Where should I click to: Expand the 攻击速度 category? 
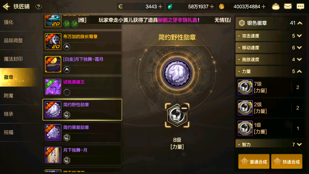click(x=270, y=36)
